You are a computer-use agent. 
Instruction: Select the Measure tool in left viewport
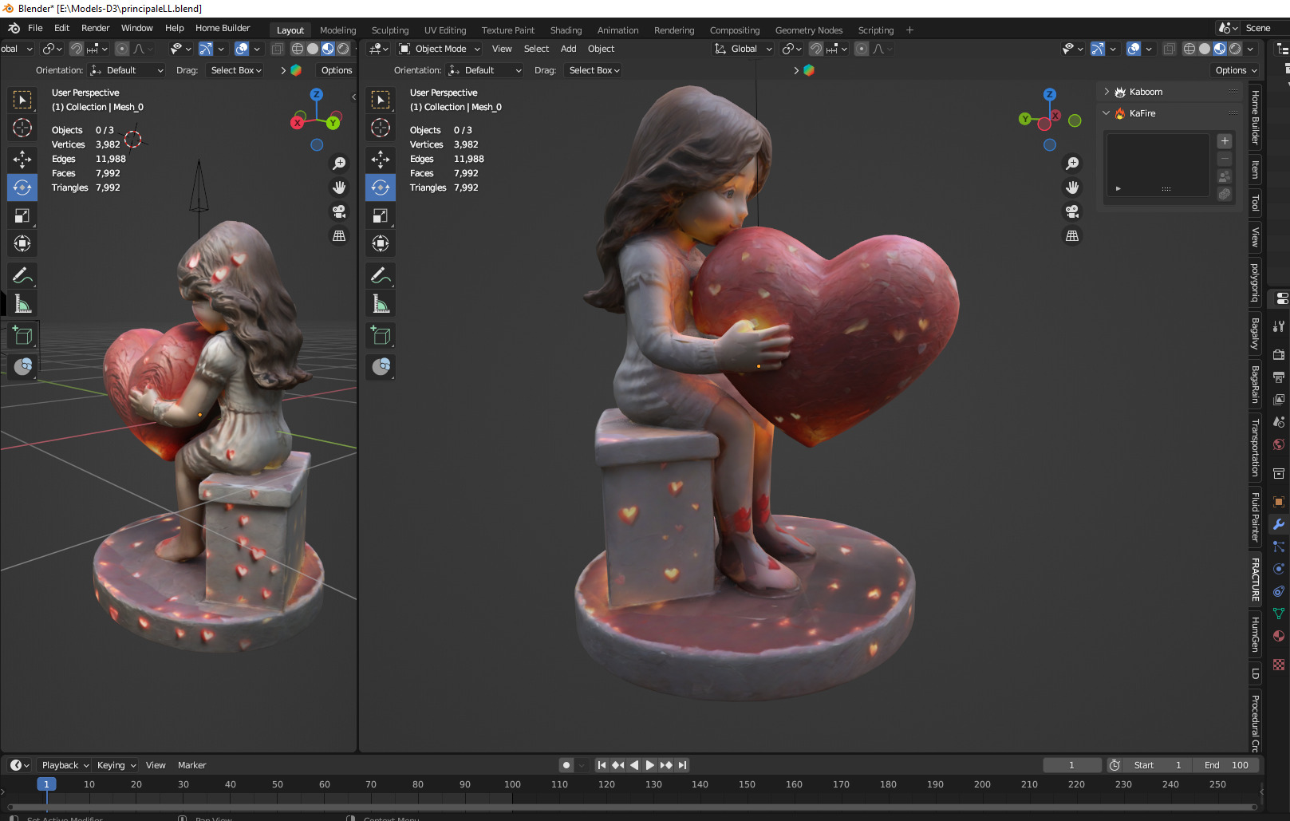click(22, 304)
